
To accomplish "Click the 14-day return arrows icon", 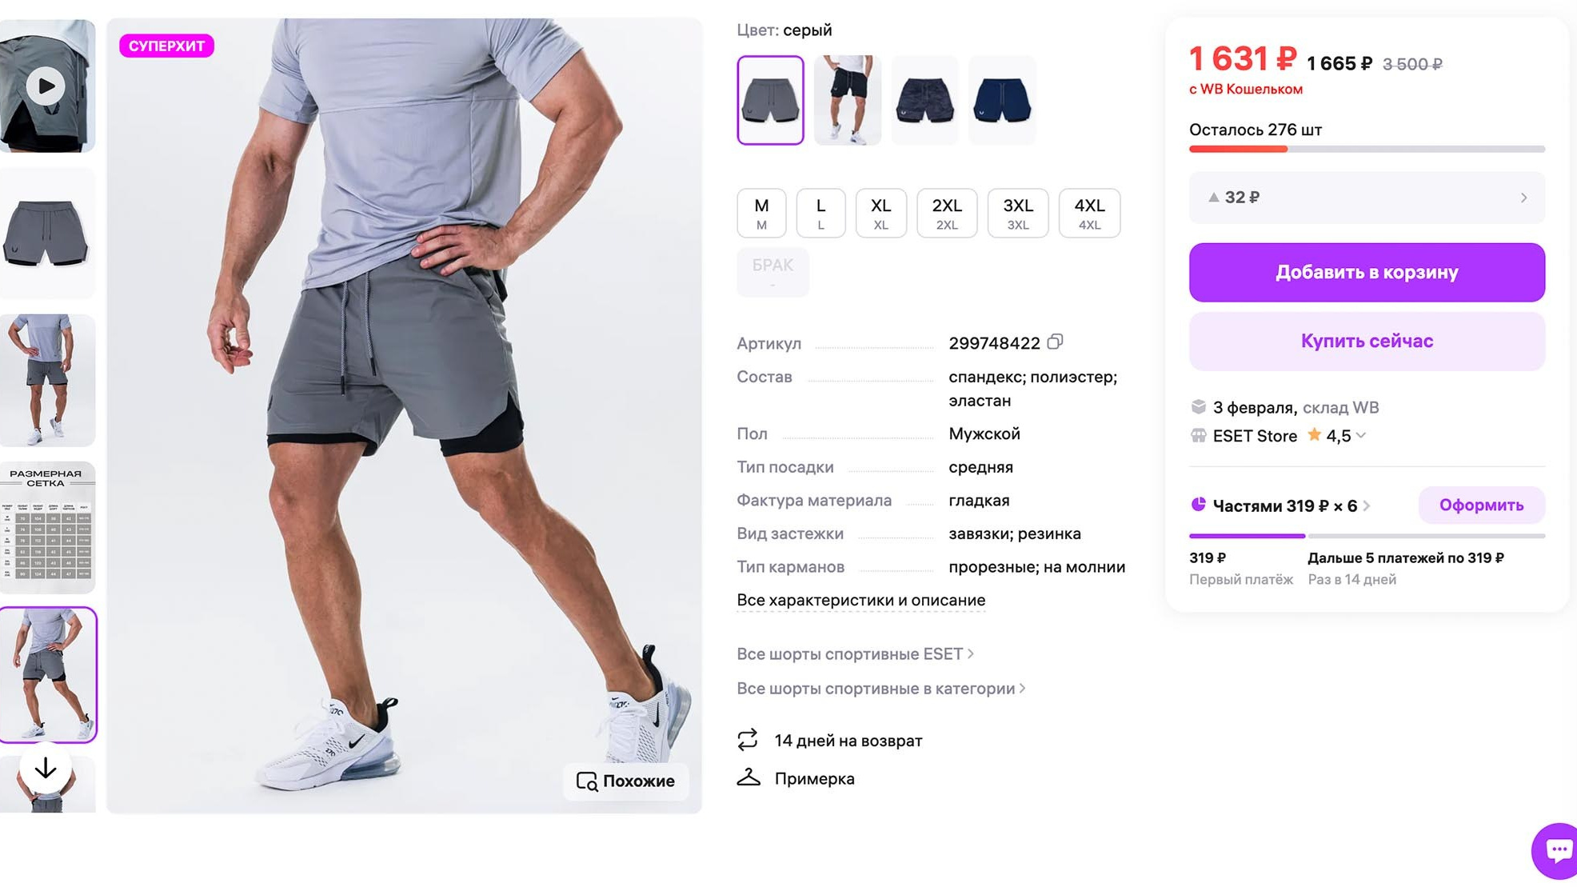I will [x=748, y=740].
